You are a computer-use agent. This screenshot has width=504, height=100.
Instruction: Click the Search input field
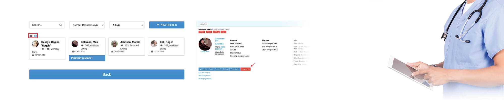click(47, 25)
